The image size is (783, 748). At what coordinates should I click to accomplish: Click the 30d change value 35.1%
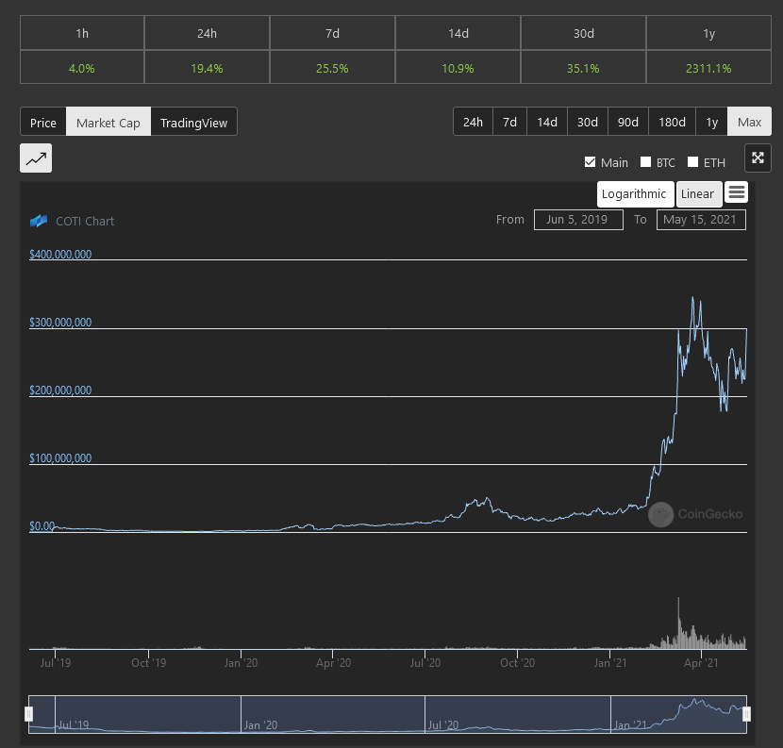click(583, 69)
